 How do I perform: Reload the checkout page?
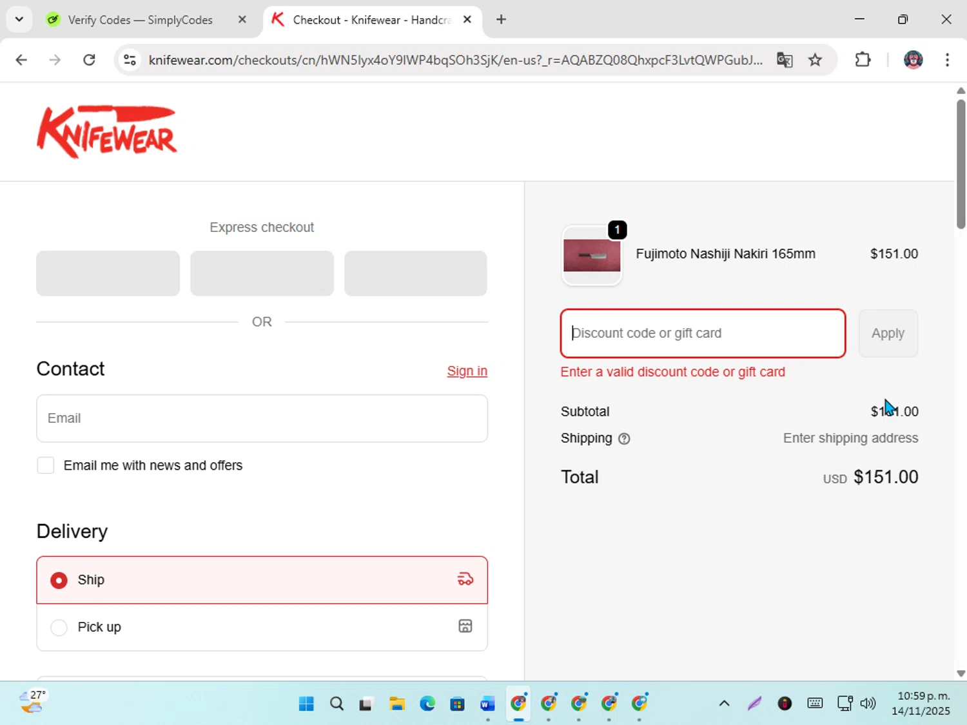(89, 60)
